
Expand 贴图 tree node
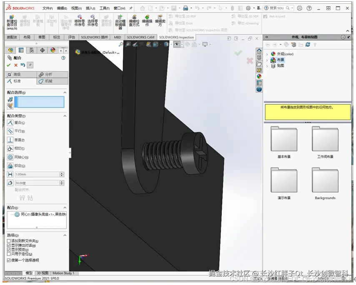pyautogui.click(x=267, y=66)
